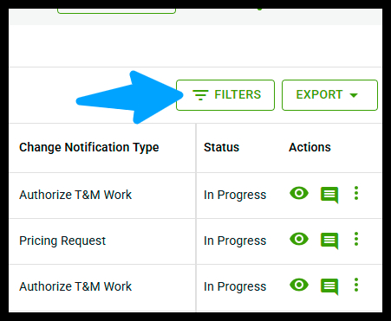Image resolution: width=391 pixels, height=321 pixels.
Task: Open the FILTERS panel
Action: [225, 95]
